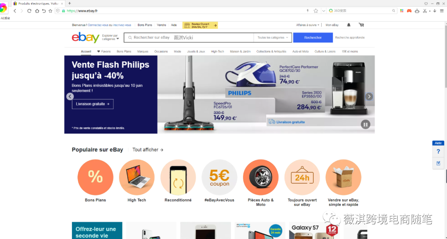Click the browser back arrow
This screenshot has height=239, width=447.
coord(15,11)
